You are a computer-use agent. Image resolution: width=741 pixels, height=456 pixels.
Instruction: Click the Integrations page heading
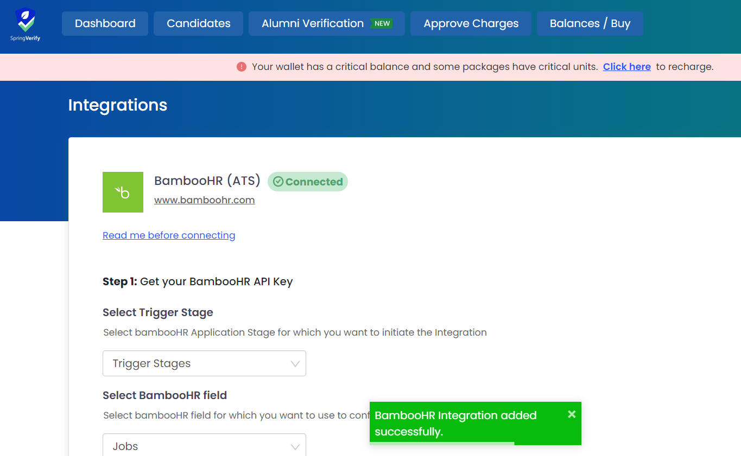[x=118, y=105]
